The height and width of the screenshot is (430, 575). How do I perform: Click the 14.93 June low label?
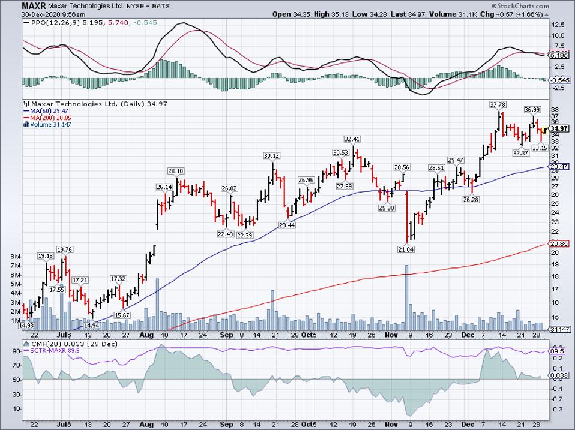(x=26, y=325)
